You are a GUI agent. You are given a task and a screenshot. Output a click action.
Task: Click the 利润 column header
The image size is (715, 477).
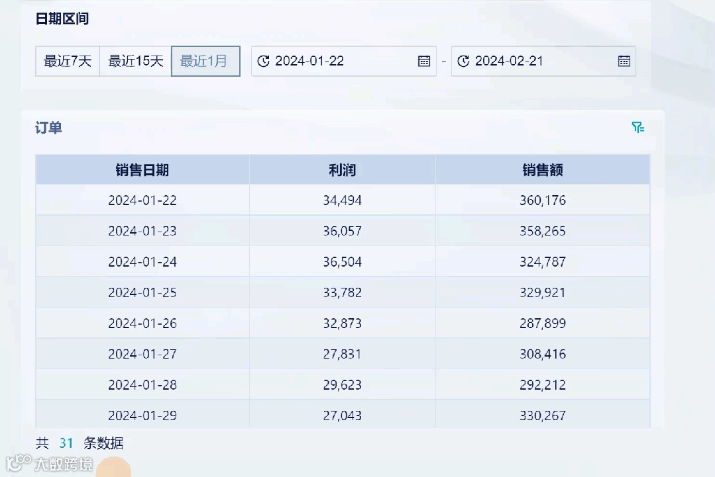[x=343, y=170]
